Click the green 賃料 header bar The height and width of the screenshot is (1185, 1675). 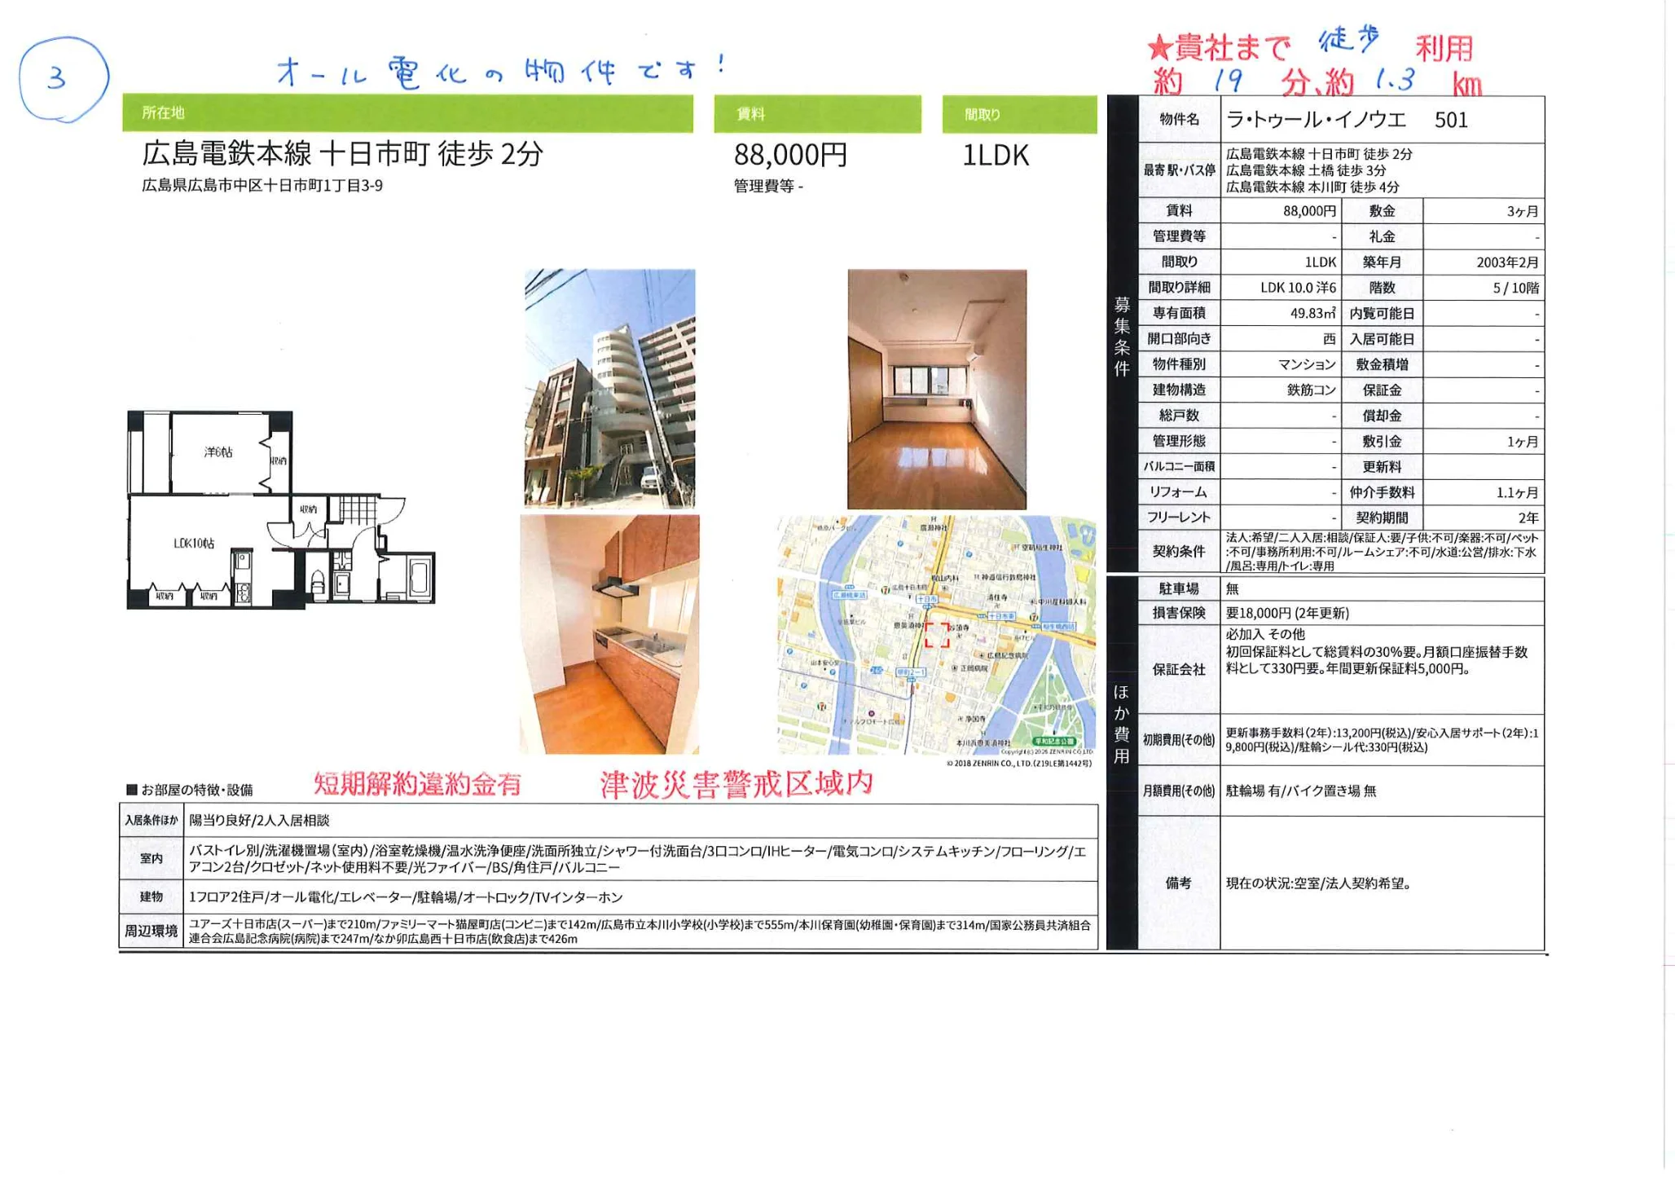tap(817, 114)
